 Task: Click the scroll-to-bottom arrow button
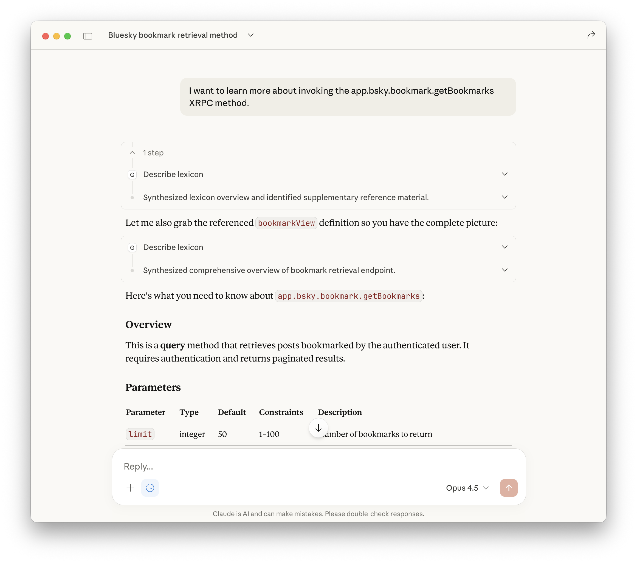click(x=318, y=428)
